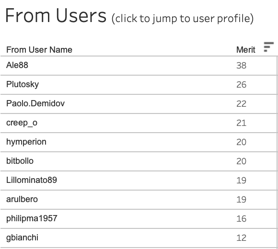Jump to gbianchi profile
This screenshot has height=249, width=278.
[x=22, y=238]
